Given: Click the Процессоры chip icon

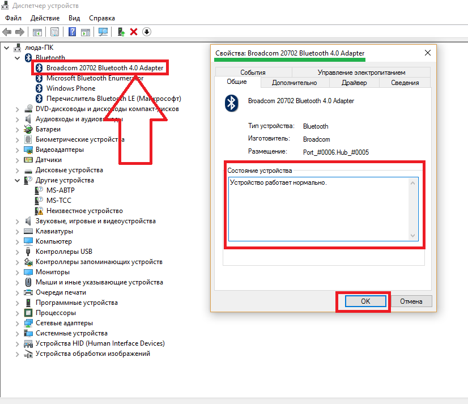Looking at the screenshot, I should point(28,313).
